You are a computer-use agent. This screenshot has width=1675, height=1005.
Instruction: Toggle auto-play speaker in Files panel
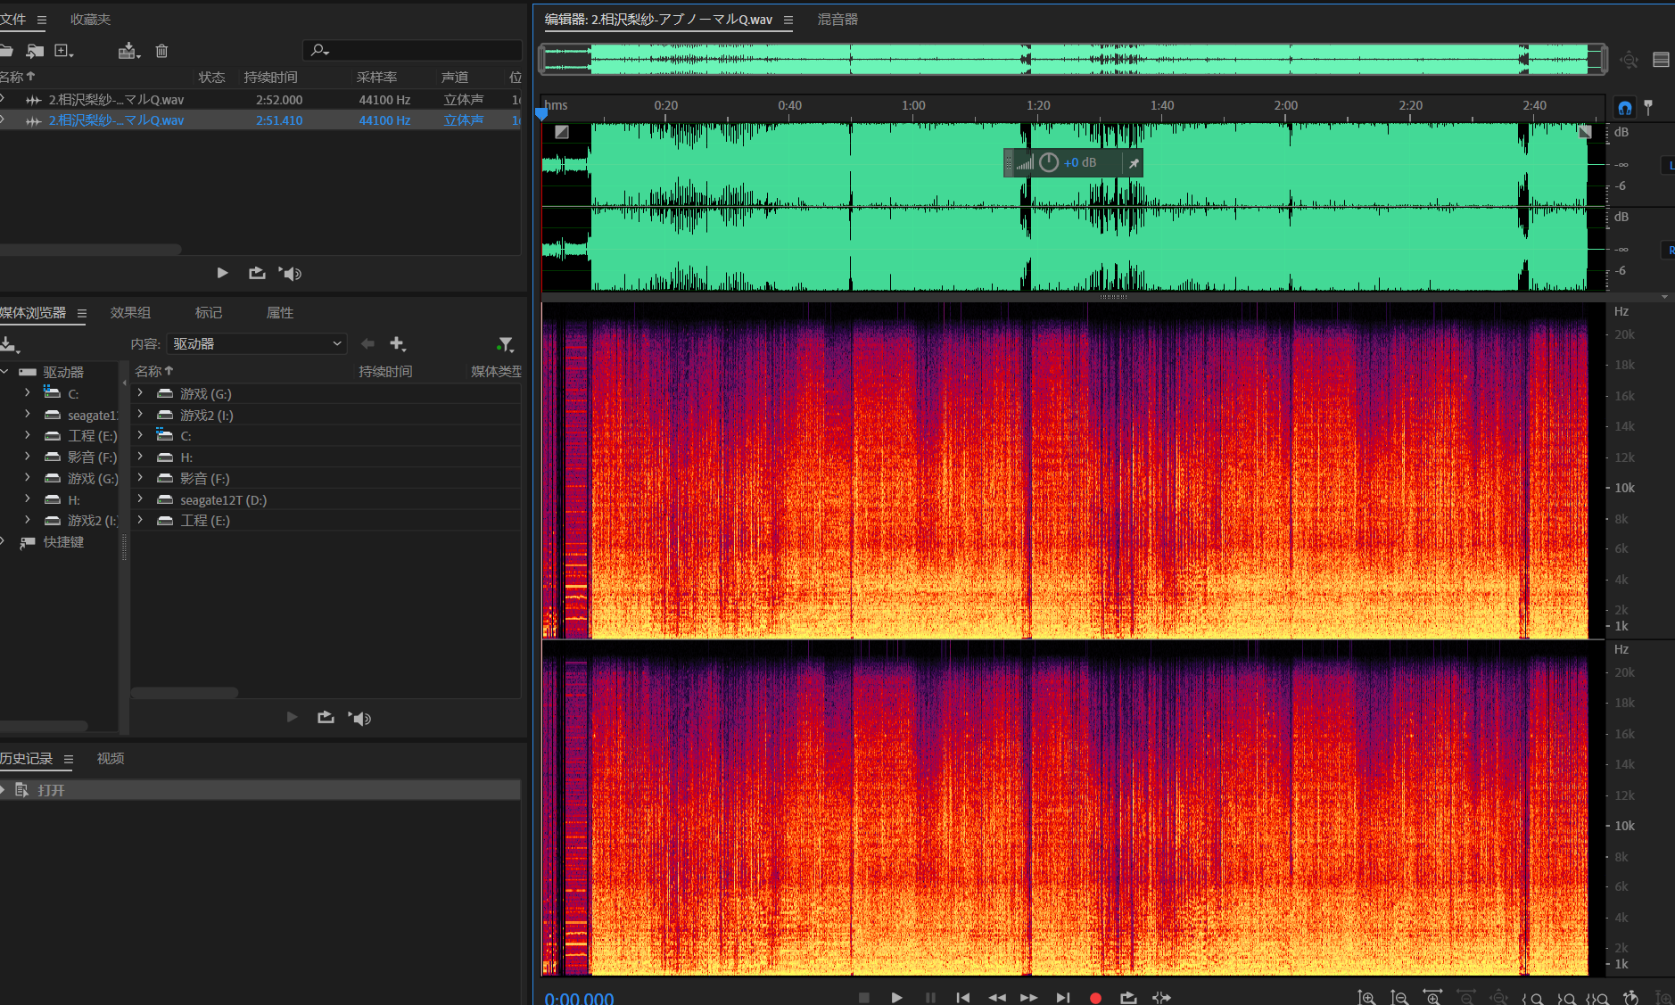pyautogui.click(x=290, y=273)
